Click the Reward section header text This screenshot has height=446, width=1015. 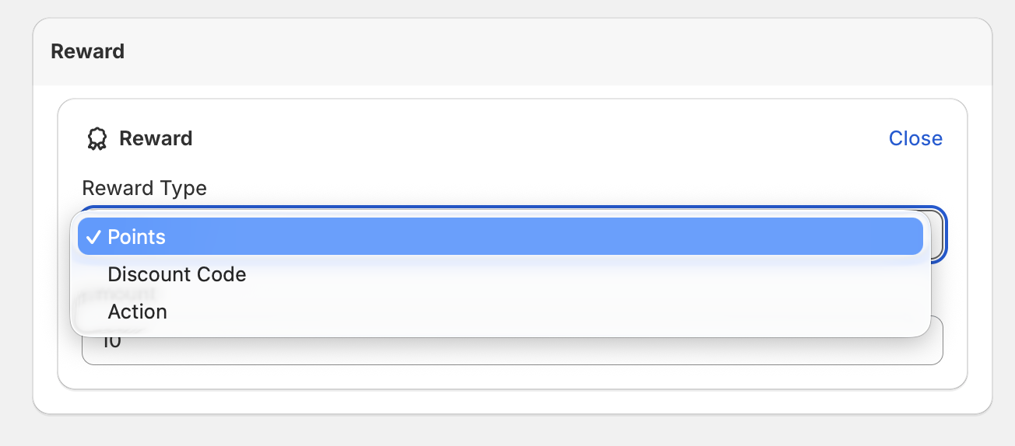(x=88, y=52)
